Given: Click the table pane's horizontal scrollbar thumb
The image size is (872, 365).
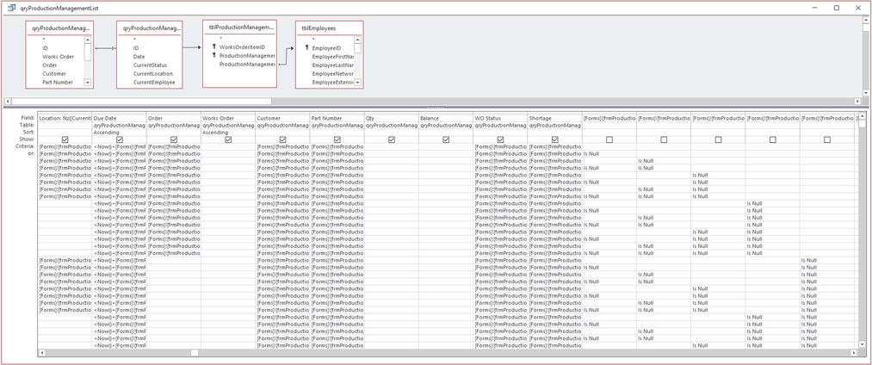Looking at the screenshot, I should [x=141, y=102].
